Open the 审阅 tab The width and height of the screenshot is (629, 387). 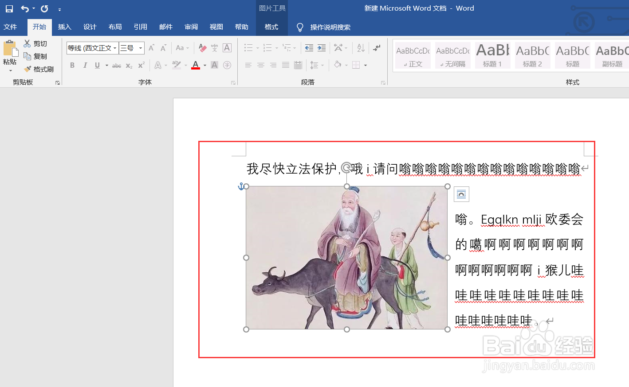(191, 27)
